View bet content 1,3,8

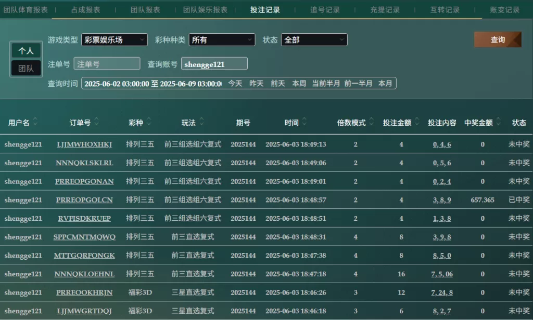pyautogui.click(x=442, y=218)
